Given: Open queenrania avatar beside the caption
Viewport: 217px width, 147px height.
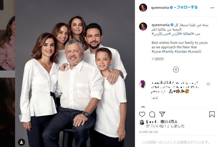Looking at the screenshot, I should click(143, 26).
